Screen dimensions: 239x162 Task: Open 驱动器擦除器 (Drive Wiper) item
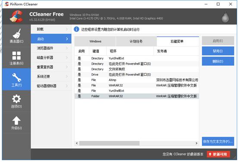pos(51,86)
